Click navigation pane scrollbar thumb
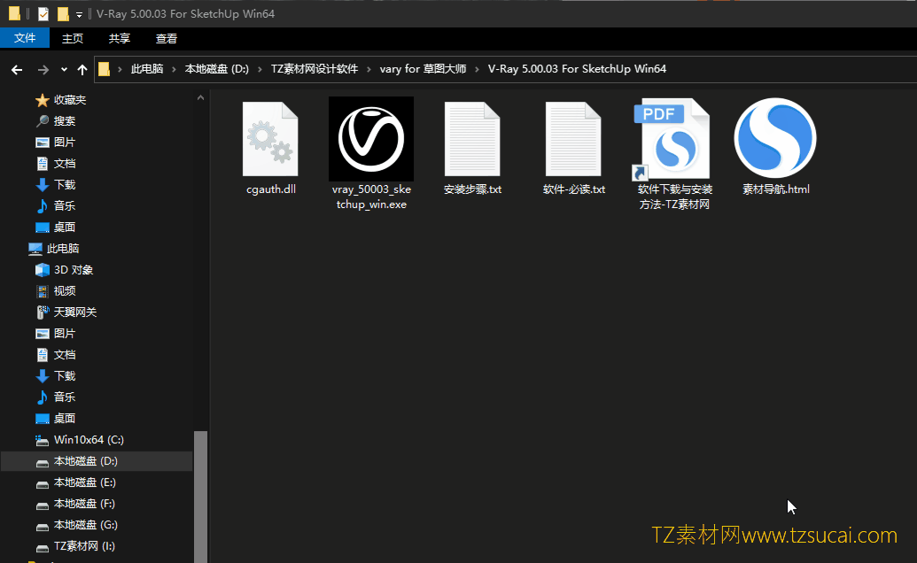Screen dimensions: 917x563 [200, 497]
